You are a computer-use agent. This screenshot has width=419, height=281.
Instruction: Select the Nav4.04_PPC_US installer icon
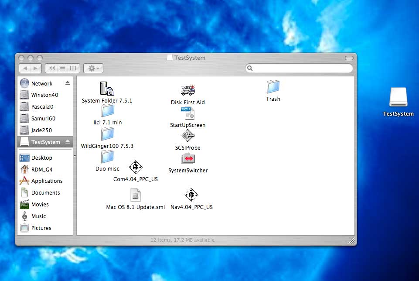click(x=191, y=195)
